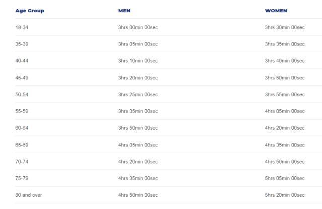The width and height of the screenshot is (322, 209).
Task: Click the Age Group column header
Action: point(30,11)
